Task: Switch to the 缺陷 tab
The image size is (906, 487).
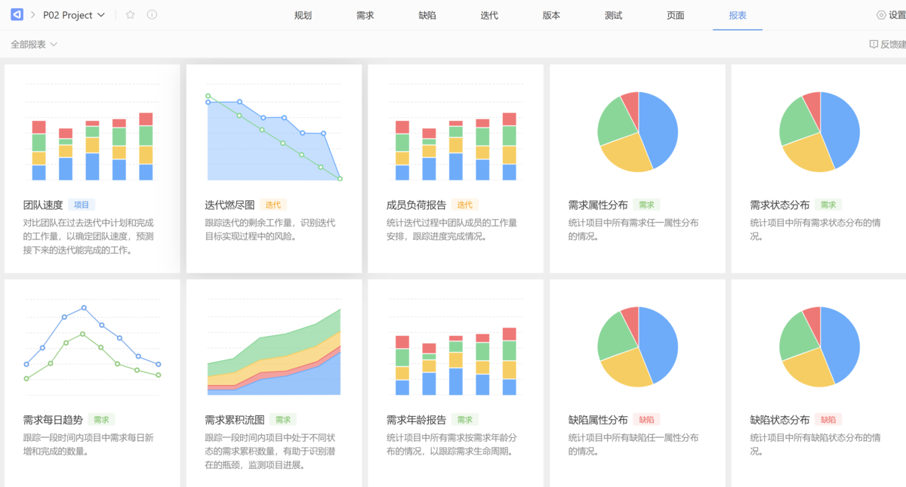Action: click(x=427, y=15)
